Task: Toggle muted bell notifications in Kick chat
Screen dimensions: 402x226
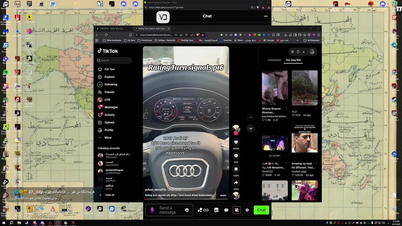Action: [x=237, y=210]
